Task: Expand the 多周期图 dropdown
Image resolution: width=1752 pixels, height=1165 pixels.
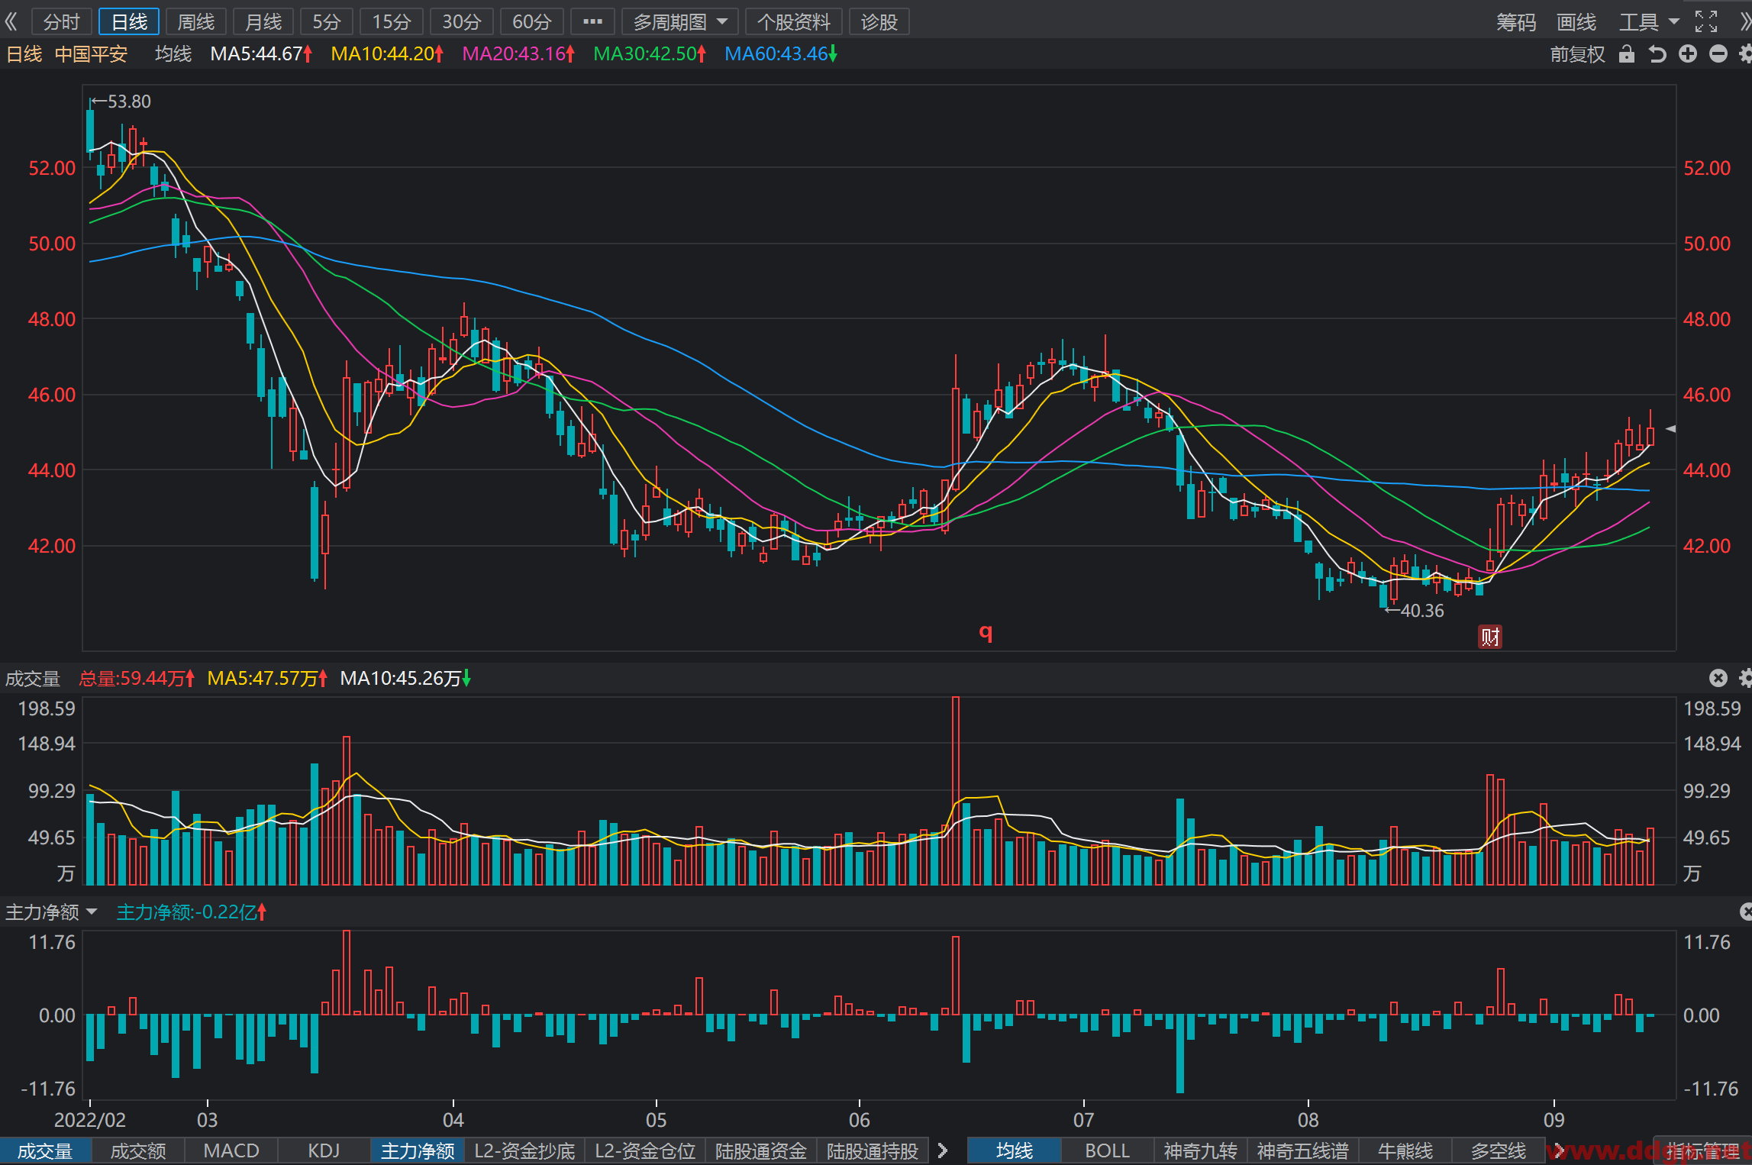Action: pos(679,22)
